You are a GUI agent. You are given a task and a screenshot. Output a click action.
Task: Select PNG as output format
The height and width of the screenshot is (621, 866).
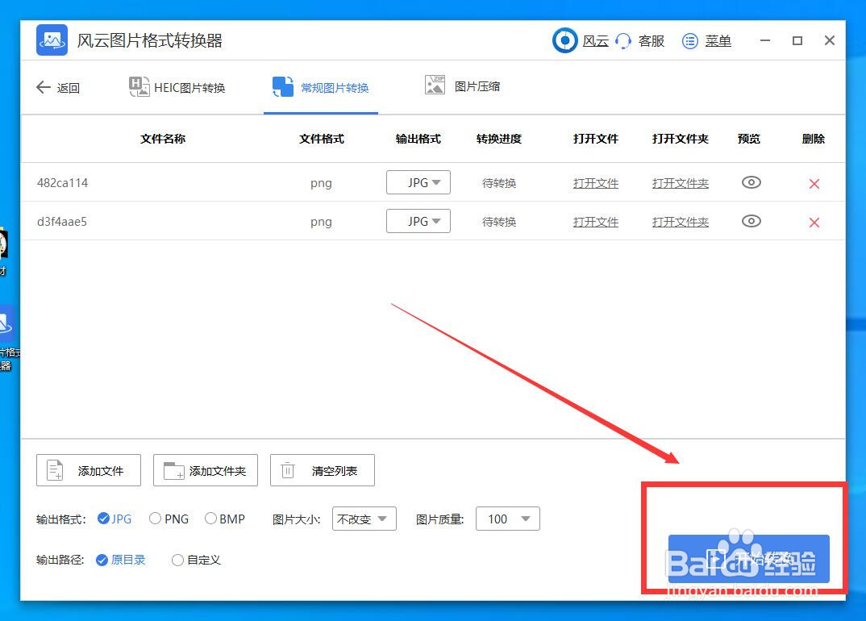click(155, 519)
